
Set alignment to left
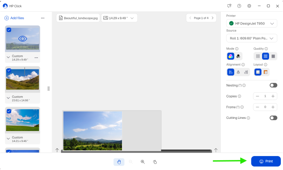(231, 72)
